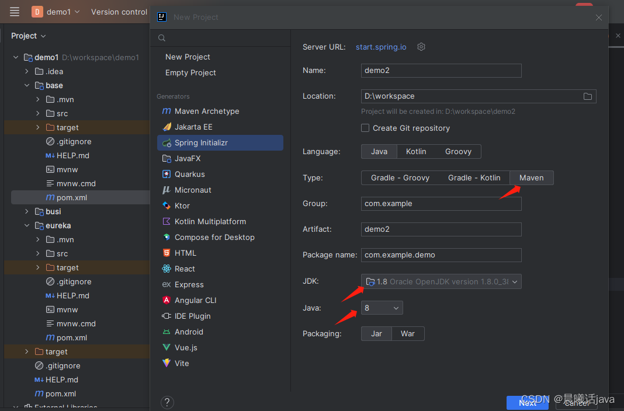Screen dimensions: 624x411
Task: Select Kotlin as the project language
Action: point(416,151)
